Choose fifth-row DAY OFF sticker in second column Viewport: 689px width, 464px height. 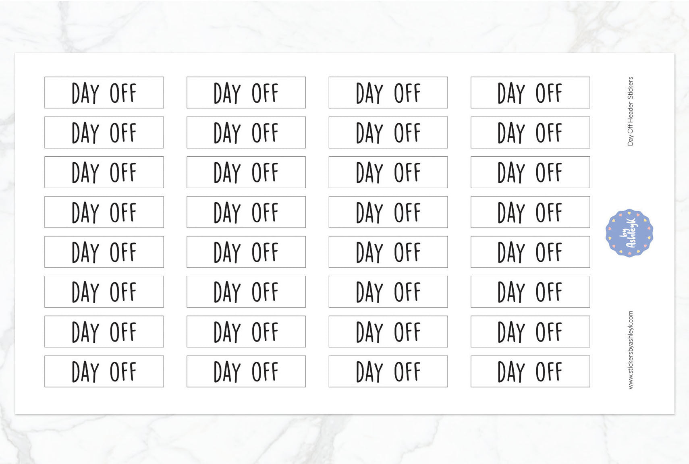pyautogui.click(x=246, y=252)
